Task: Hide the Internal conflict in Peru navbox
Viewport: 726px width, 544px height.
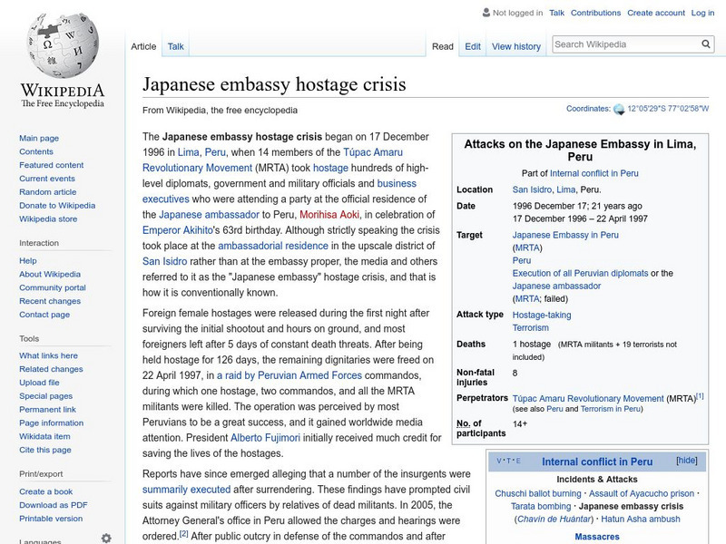Action: click(x=687, y=461)
